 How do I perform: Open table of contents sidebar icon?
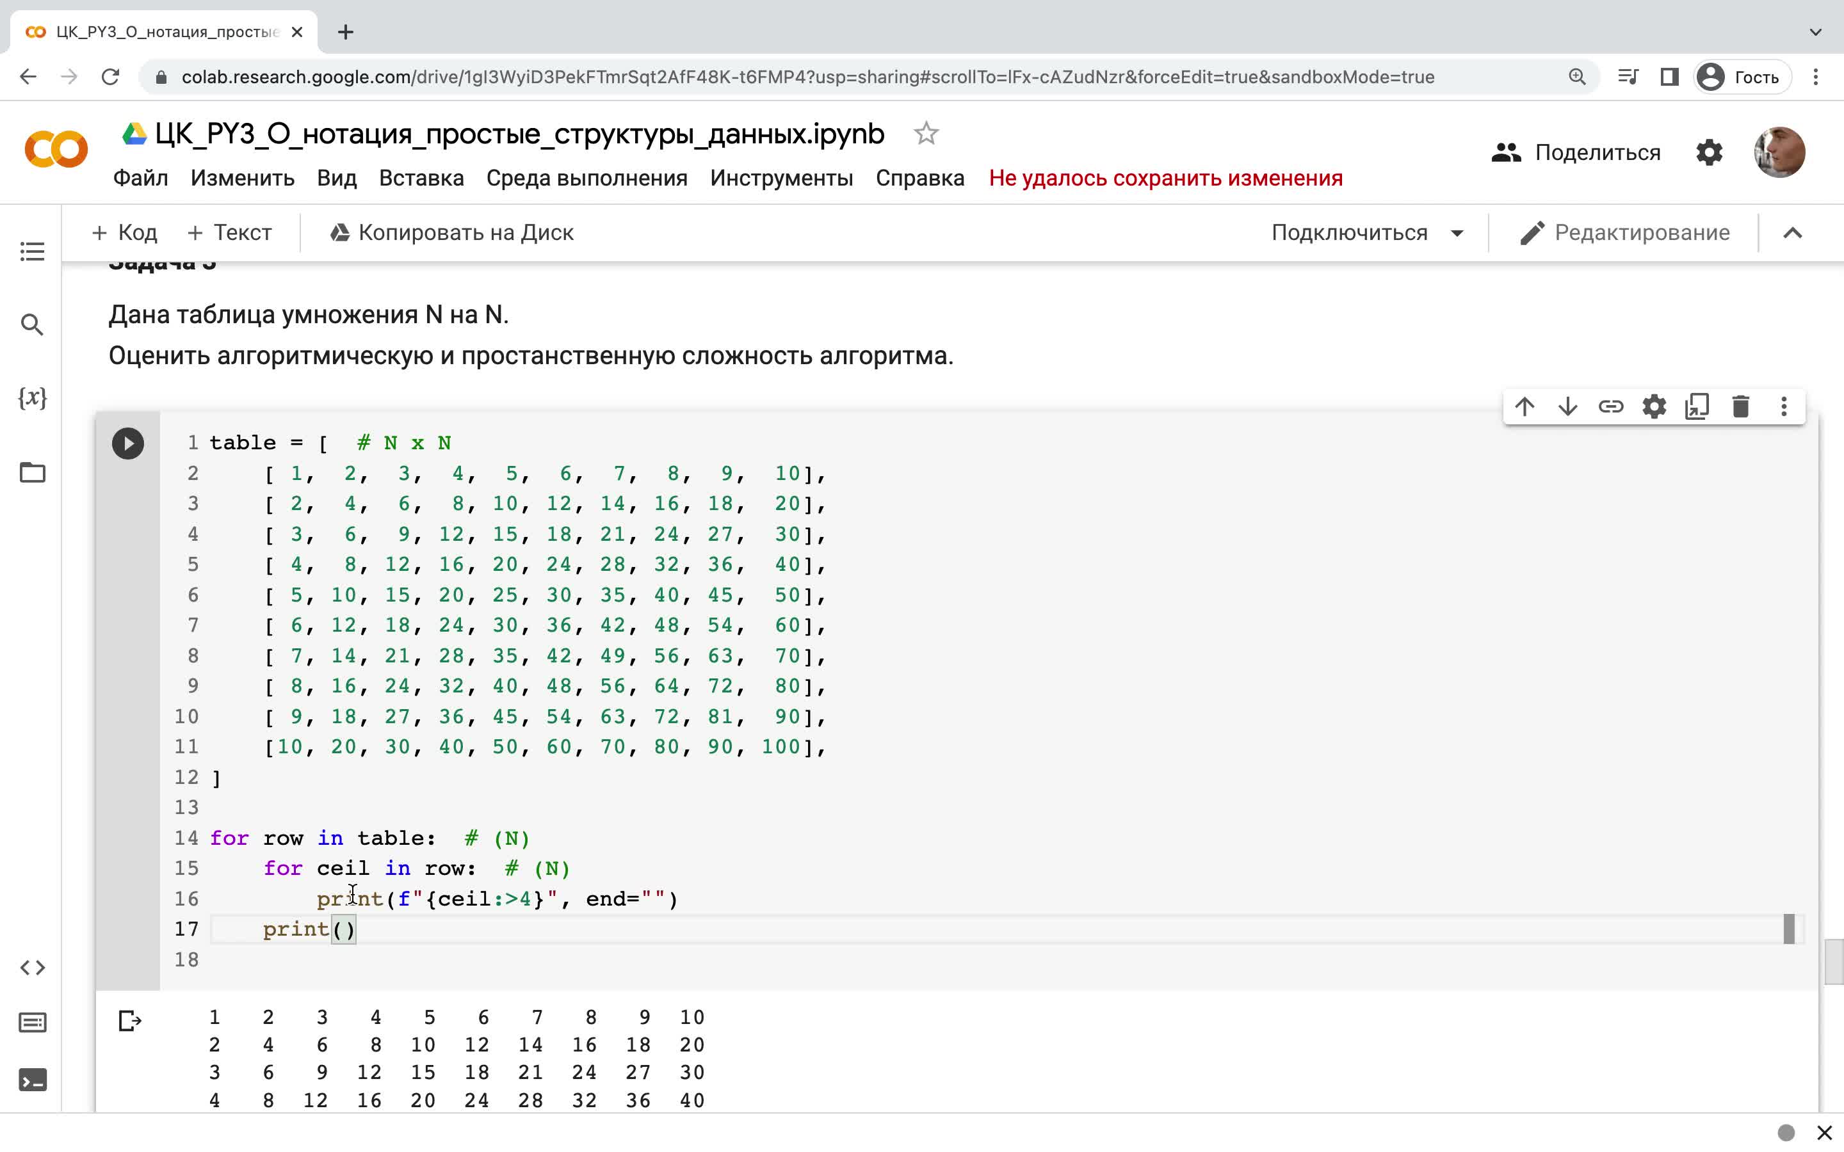pos(32,252)
